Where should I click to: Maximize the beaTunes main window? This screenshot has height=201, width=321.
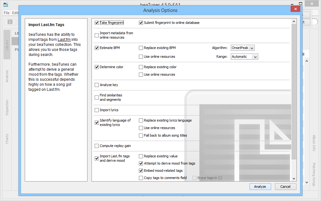[x=301, y=3]
